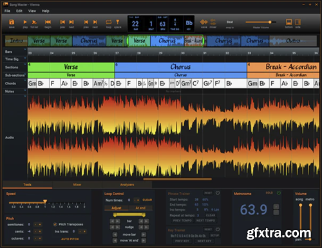Select the Outro section in overview
Viewport: 322px width, 248px height.
pyautogui.click(x=293, y=41)
